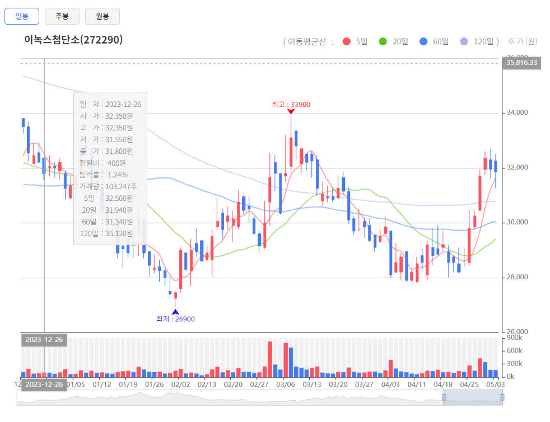Click the 최저 : 26900 low marker
Image resolution: width=550 pixels, height=422 pixels.
175,319
